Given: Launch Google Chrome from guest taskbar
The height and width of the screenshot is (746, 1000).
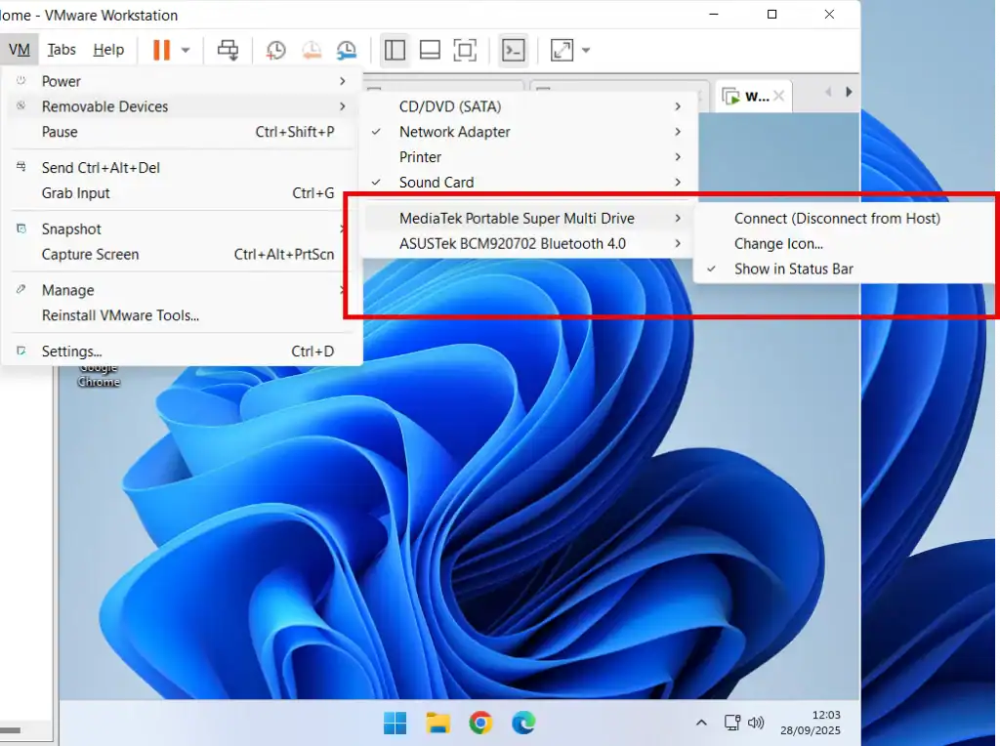Looking at the screenshot, I should click(x=480, y=723).
